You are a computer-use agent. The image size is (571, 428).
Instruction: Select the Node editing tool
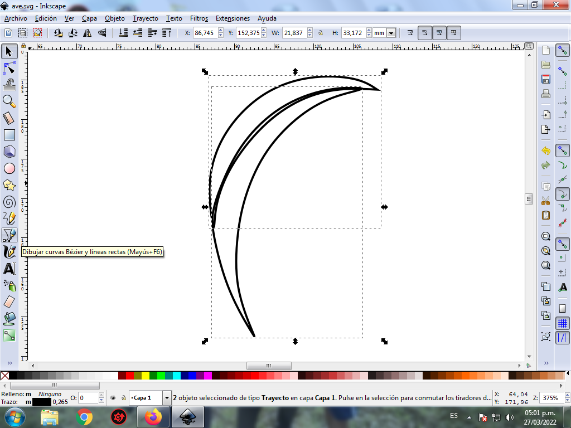click(x=9, y=69)
